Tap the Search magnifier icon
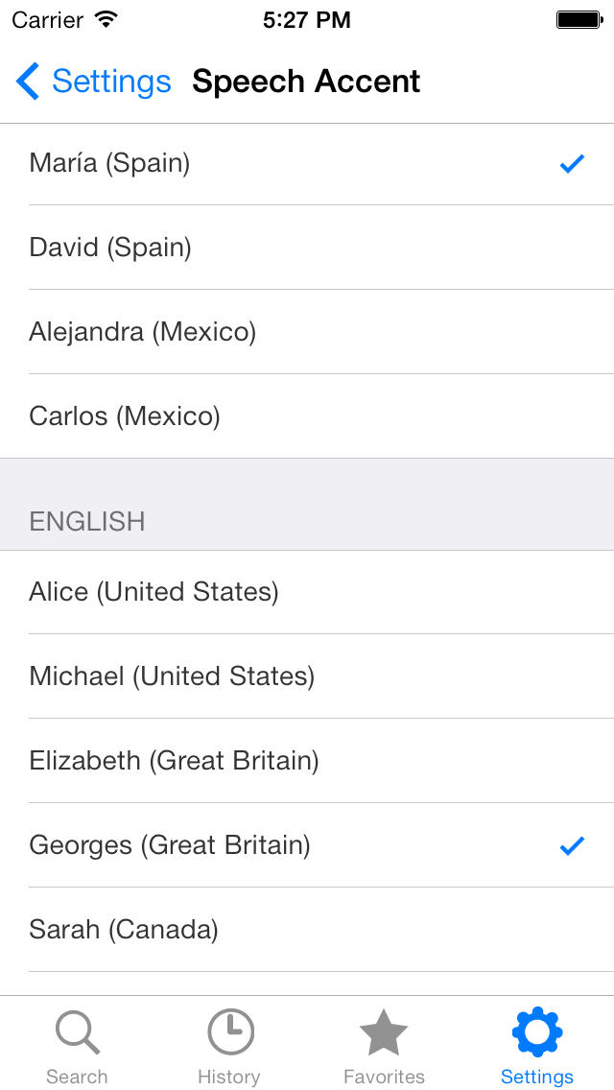The width and height of the screenshot is (614, 1090). pos(77,1033)
